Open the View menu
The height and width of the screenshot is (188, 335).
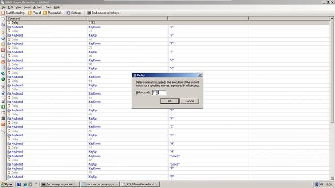click(x=18, y=7)
